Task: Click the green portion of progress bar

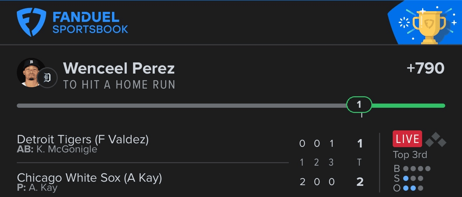Action: (408, 106)
